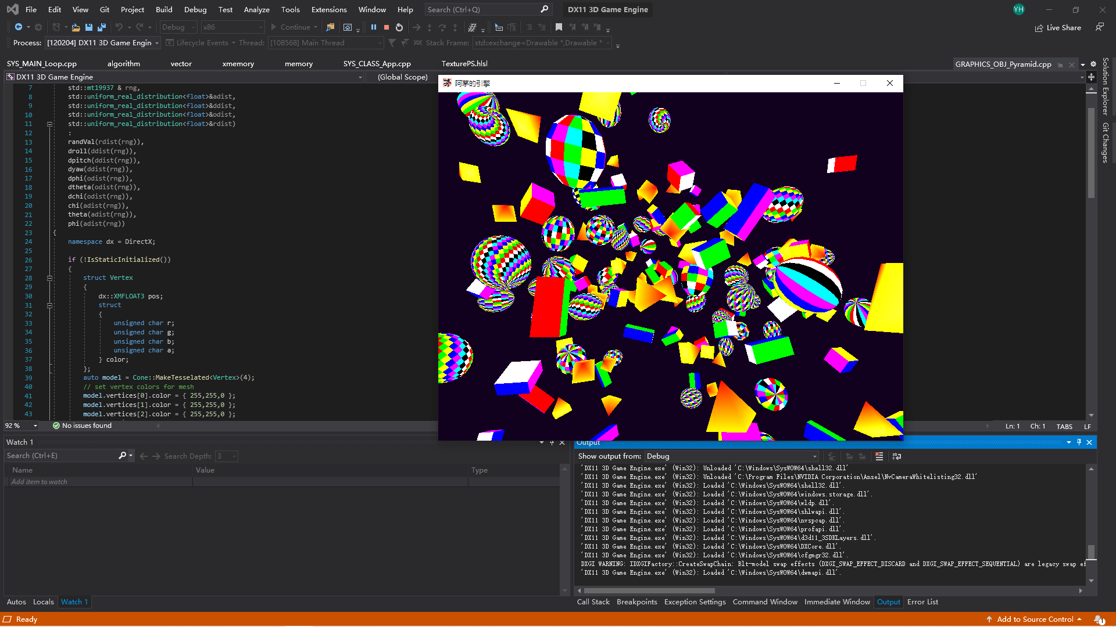Viewport: 1116px width, 627px height.
Task: Toggle bookmark using the bookmark icon
Action: [559, 27]
